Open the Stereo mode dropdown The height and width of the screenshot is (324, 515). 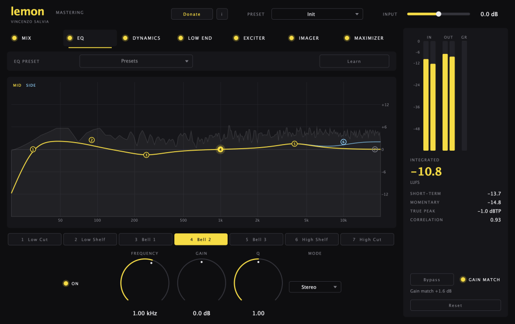pos(315,287)
